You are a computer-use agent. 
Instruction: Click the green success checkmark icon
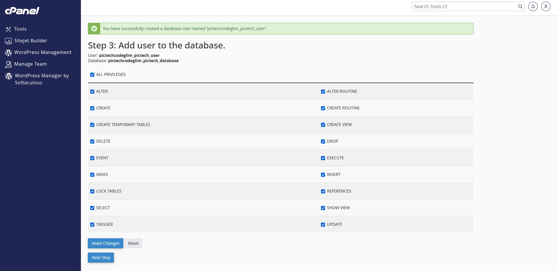click(94, 29)
